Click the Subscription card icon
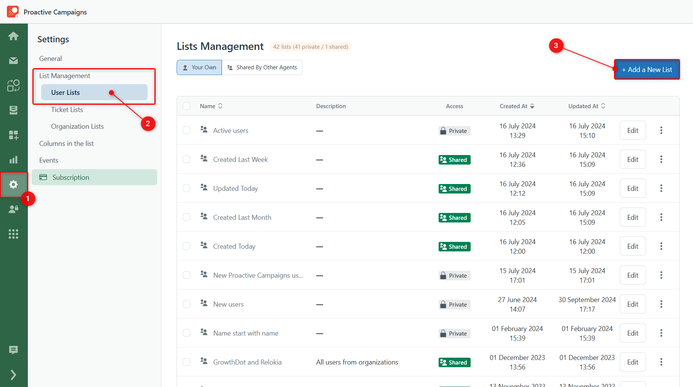This screenshot has width=693, height=387. (43, 177)
